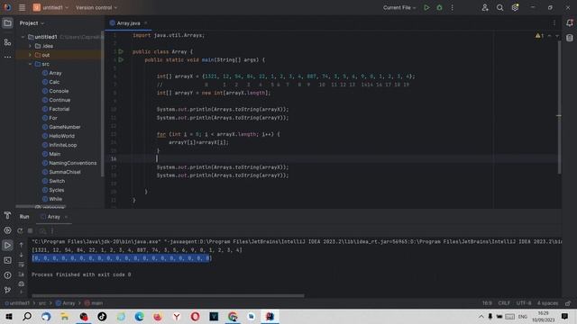
Task: Click the print console output icon
Action: click(22, 283)
